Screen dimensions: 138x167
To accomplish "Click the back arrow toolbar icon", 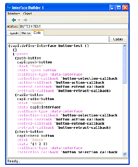I will 14,20.
